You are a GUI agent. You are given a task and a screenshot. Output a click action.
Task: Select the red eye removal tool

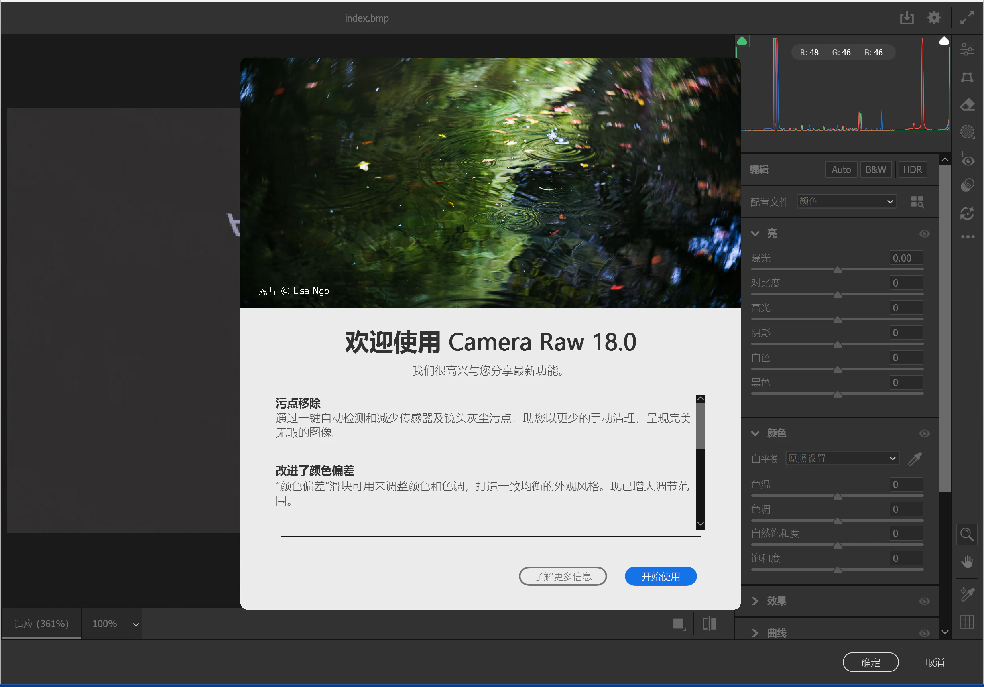pos(967,159)
